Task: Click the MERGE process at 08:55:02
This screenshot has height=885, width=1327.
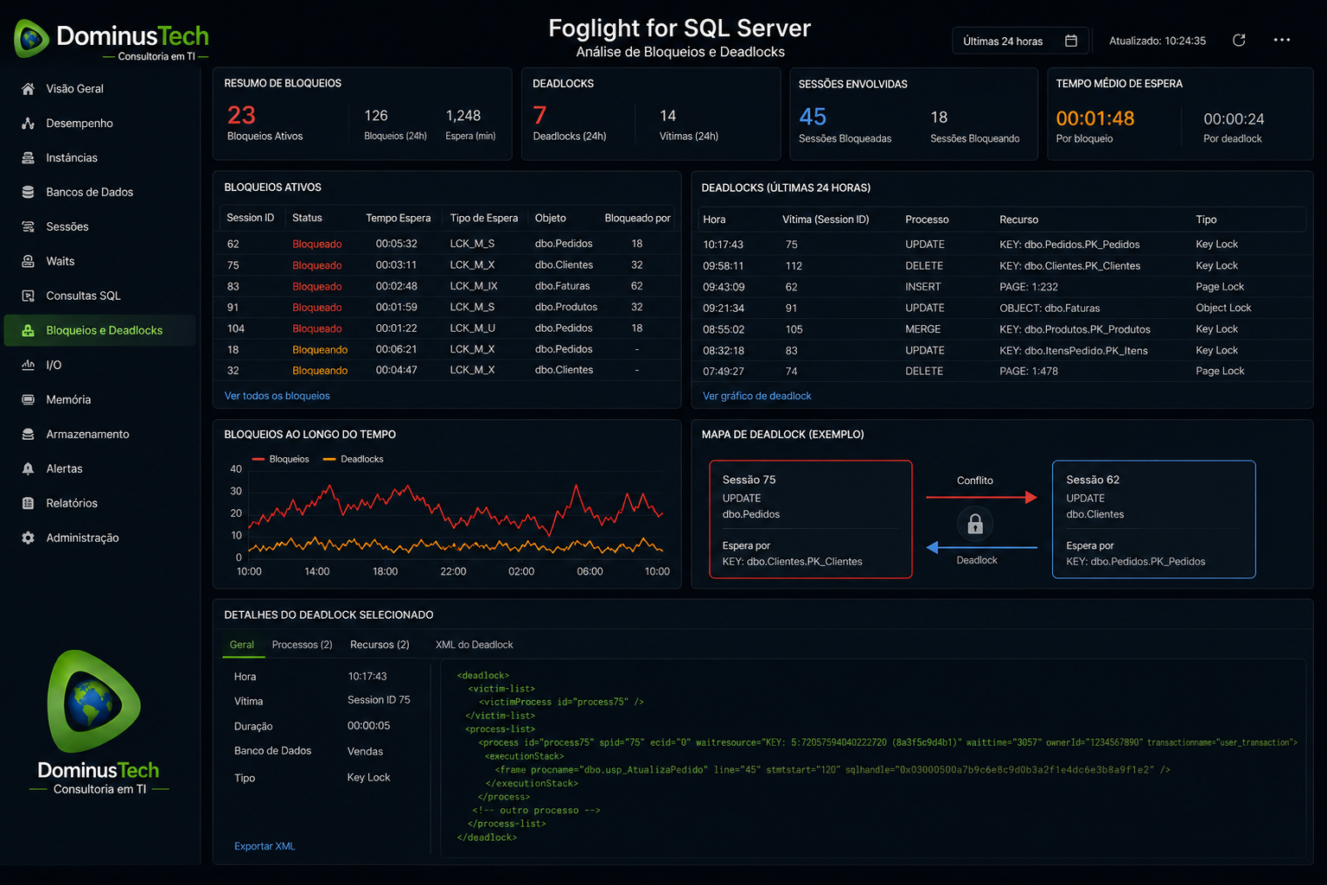Action: 923,329
